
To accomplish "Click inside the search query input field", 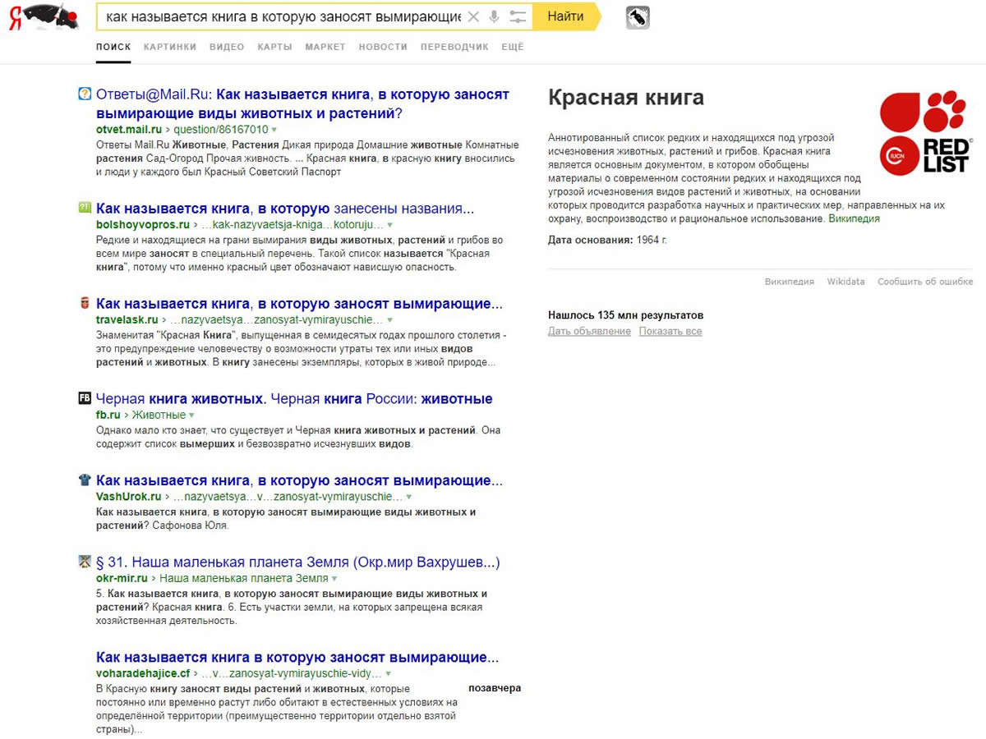I will click(279, 16).
